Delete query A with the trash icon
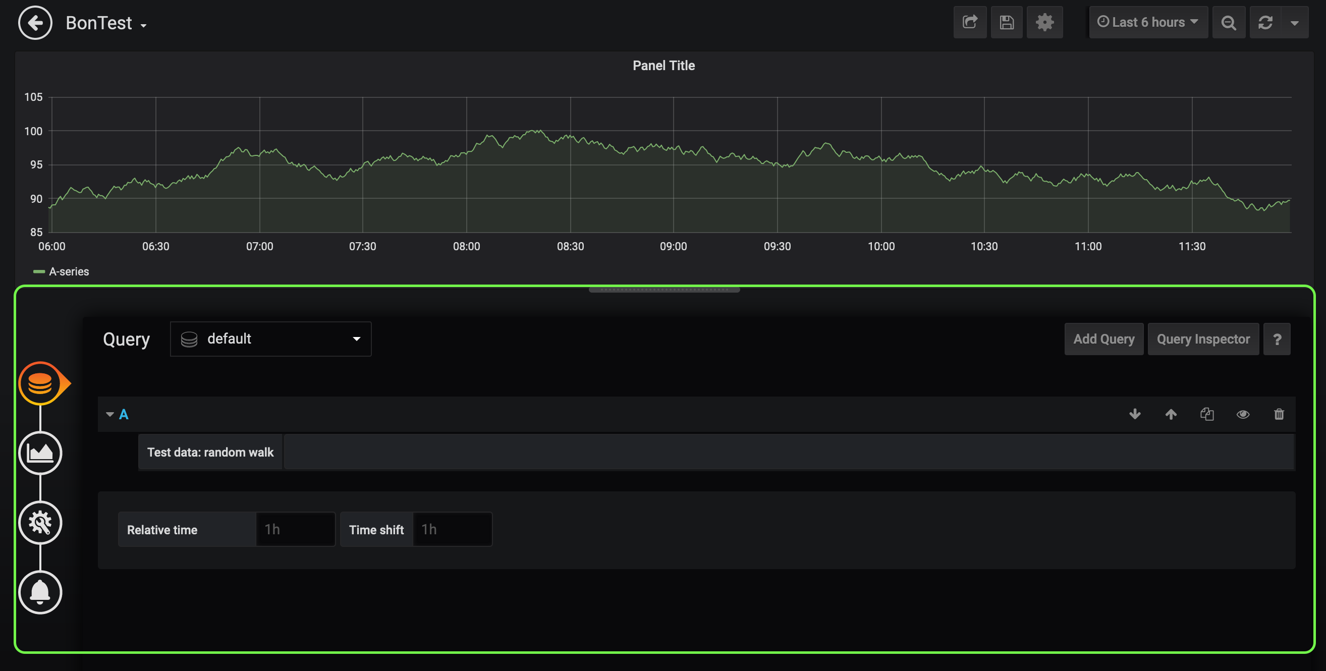This screenshot has width=1326, height=671. click(x=1279, y=414)
